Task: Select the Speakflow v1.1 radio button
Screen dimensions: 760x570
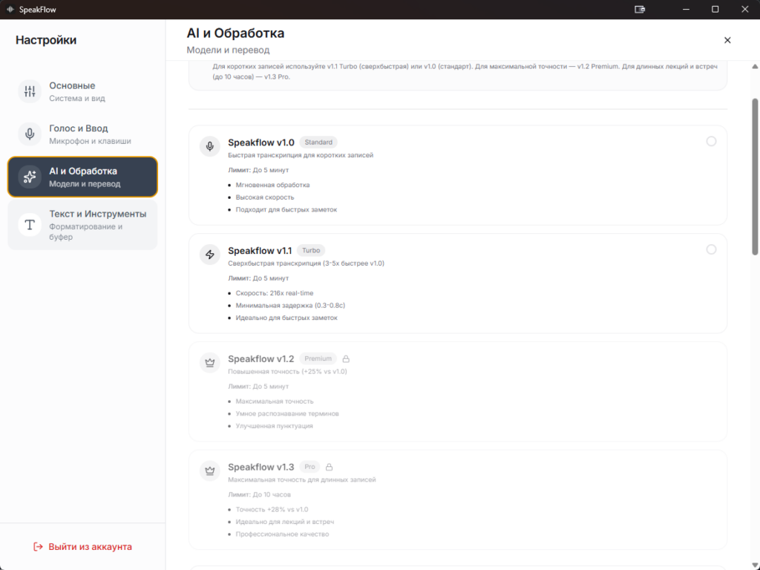Action: coord(711,249)
